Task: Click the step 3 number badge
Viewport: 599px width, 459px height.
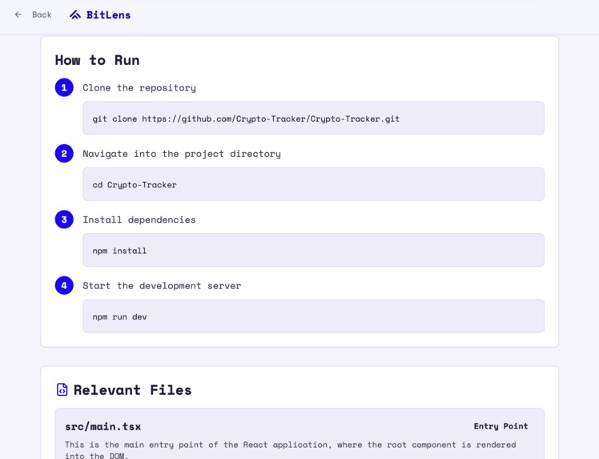Action: click(64, 219)
